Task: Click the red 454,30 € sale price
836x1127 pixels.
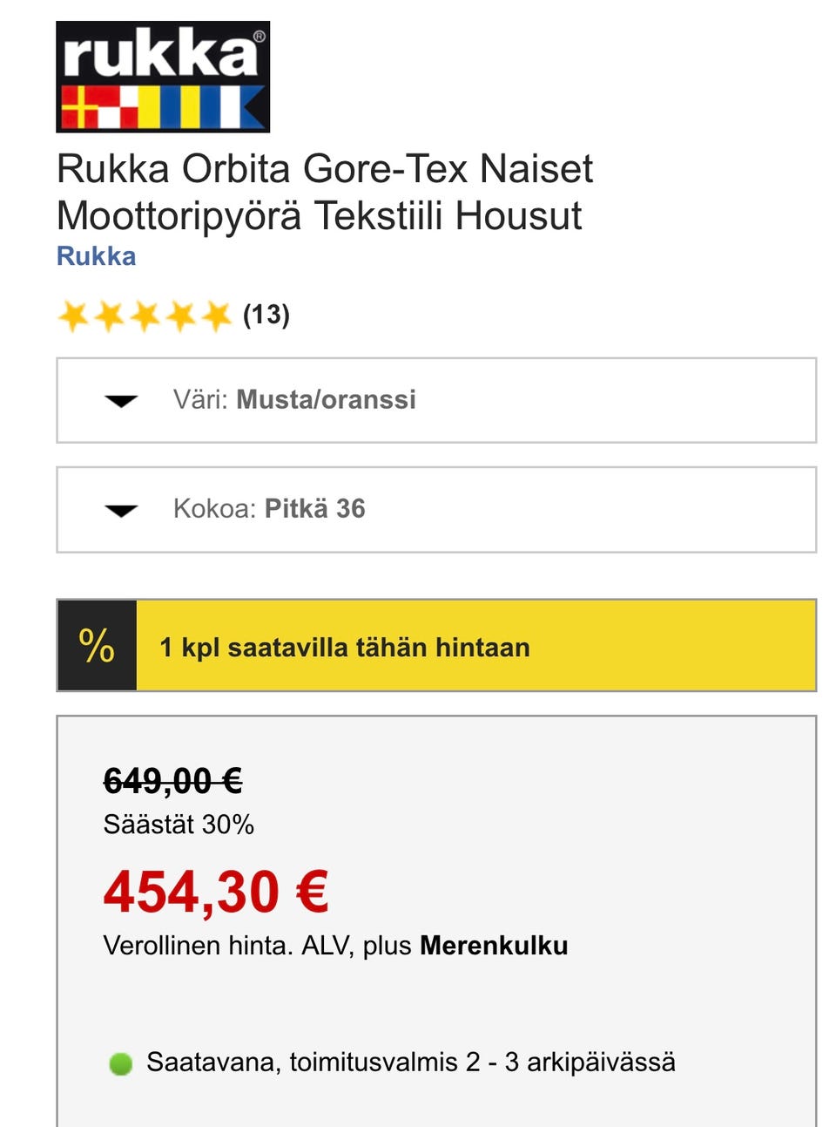Action: (216, 893)
